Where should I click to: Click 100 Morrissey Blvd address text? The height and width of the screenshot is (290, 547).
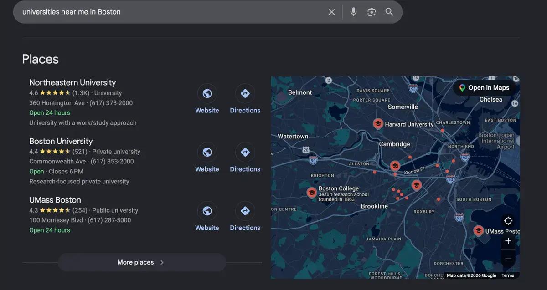tap(56, 220)
